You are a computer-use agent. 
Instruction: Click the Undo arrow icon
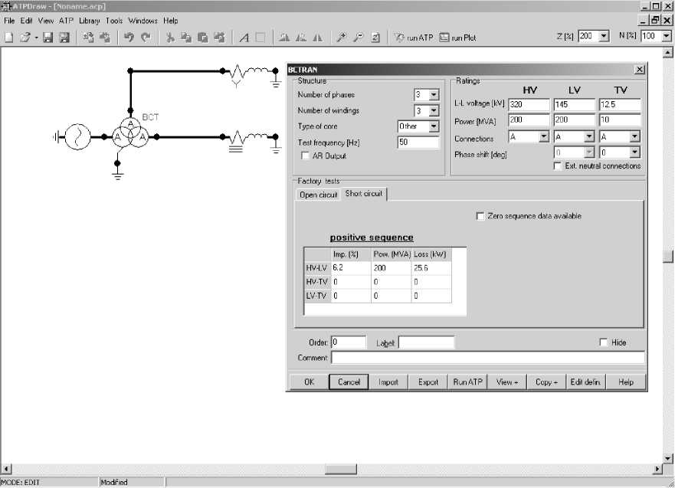(129, 37)
